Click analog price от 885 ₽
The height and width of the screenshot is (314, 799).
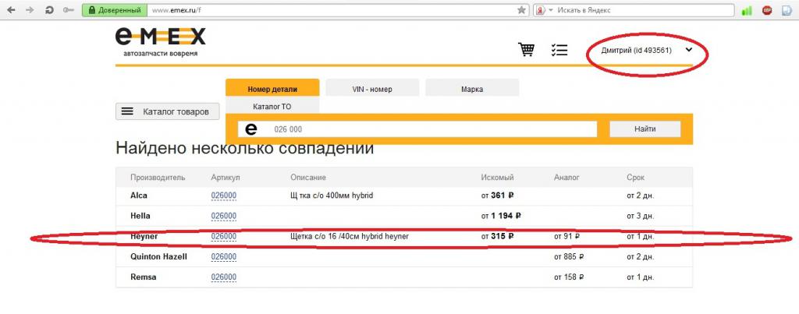(x=569, y=256)
